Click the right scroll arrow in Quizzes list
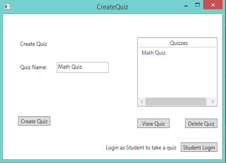This screenshot has width=226, height=163. 213,101
